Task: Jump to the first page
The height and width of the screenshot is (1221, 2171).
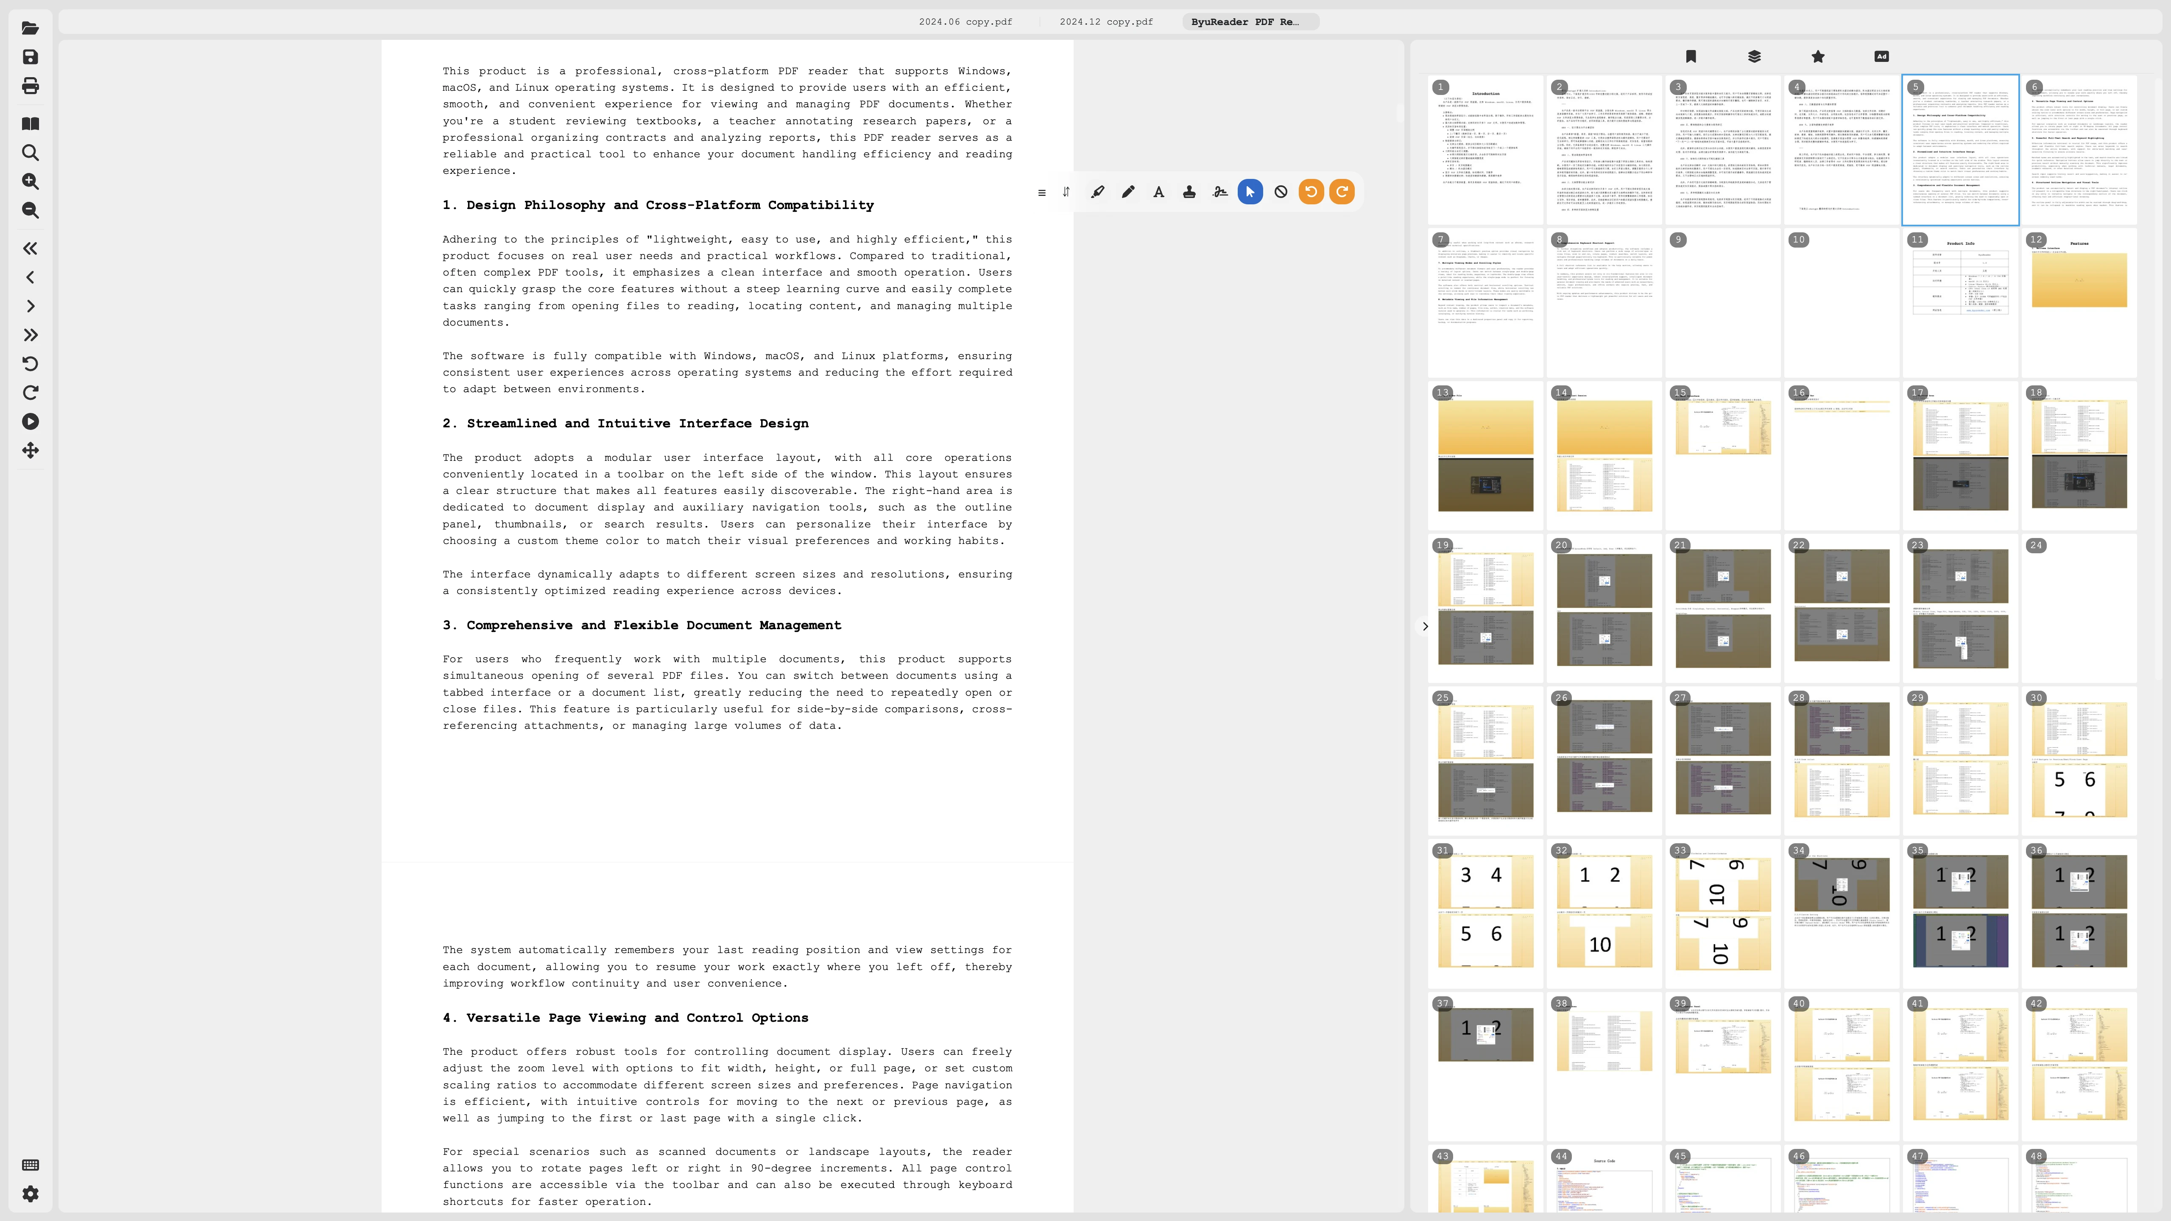Action: pos(31,248)
